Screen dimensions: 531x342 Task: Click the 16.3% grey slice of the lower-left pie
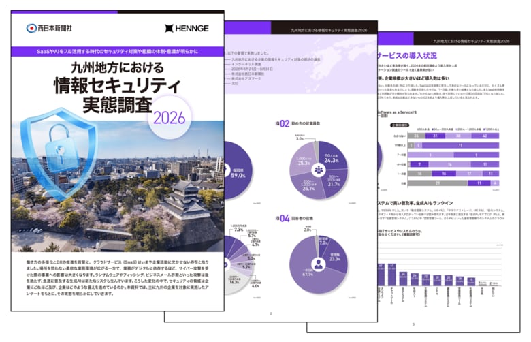234,281
